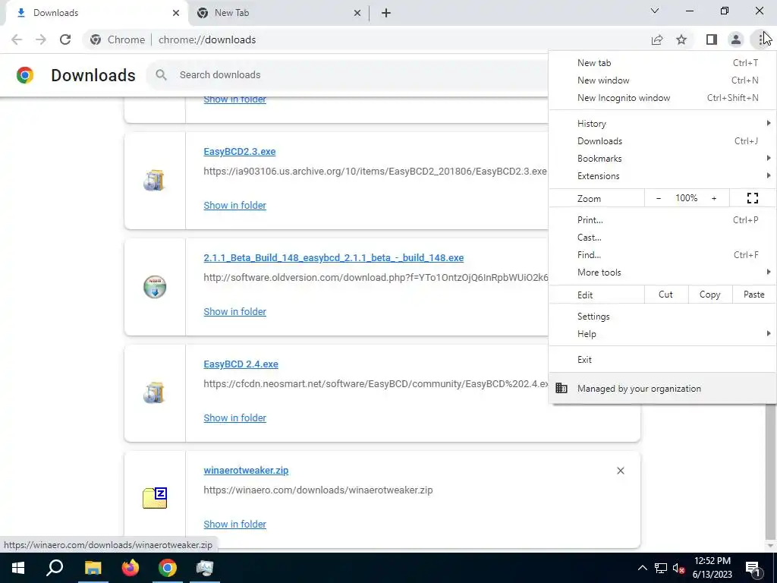Click Copy in the Edit row
The height and width of the screenshot is (583, 777).
point(709,295)
